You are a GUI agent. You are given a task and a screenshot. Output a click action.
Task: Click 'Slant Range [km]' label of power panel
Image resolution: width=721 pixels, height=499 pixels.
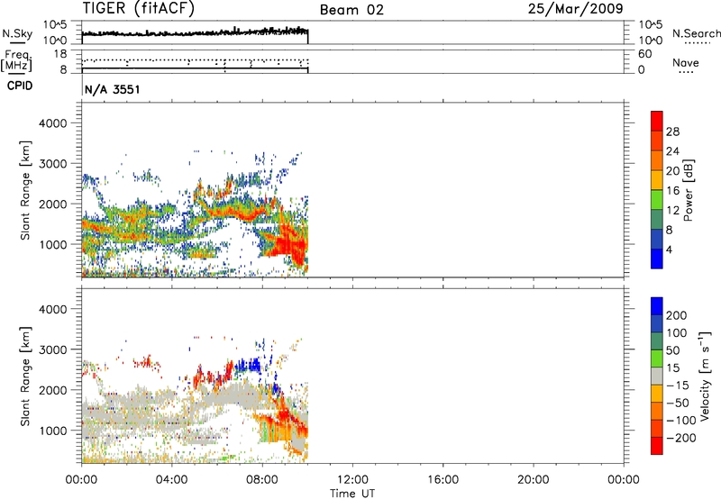point(25,191)
